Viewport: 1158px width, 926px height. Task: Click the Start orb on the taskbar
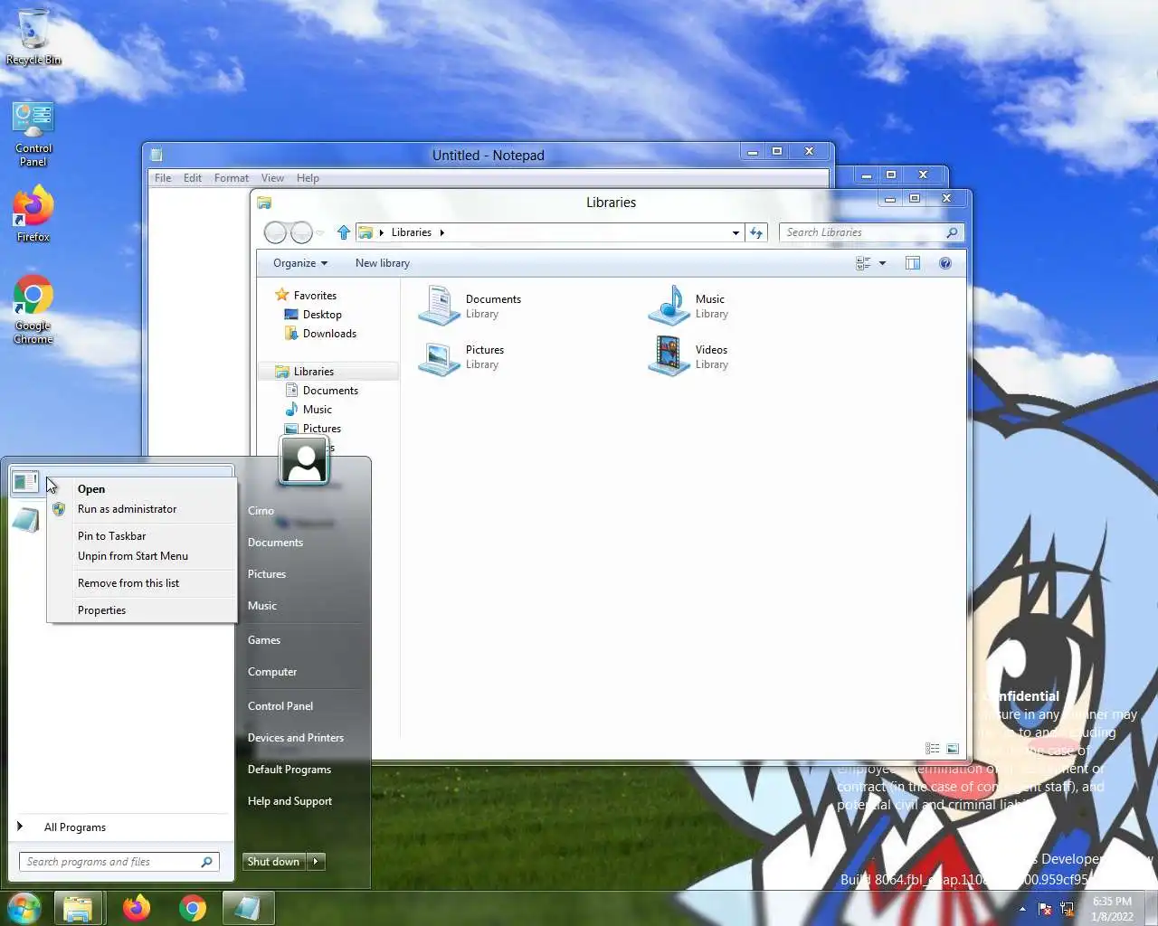coord(24,908)
